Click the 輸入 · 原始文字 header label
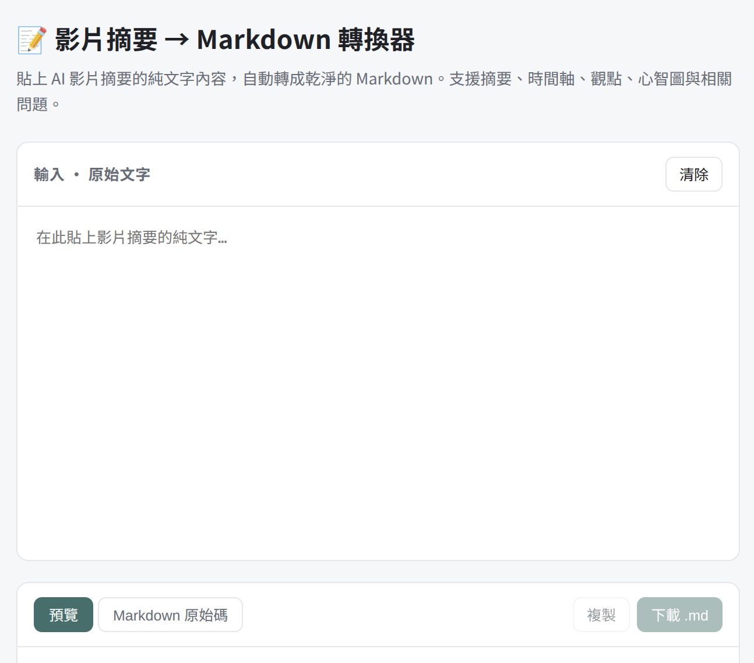 pos(92,174)
